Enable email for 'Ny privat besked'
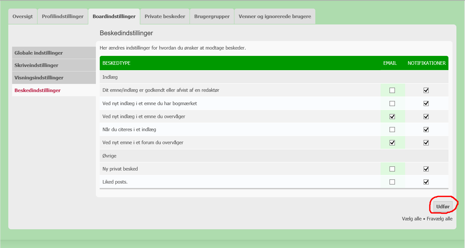 [392, 169]
